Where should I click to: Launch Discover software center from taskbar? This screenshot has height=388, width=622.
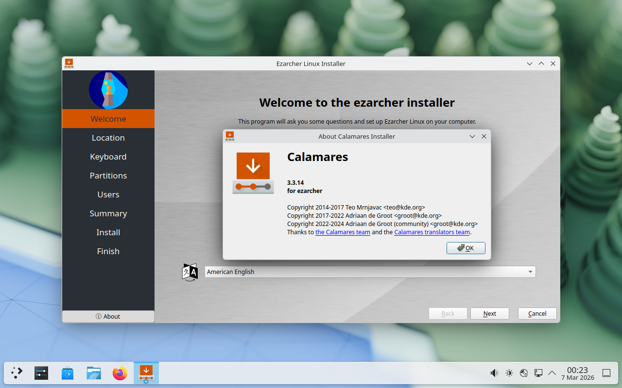pos(68,373)
